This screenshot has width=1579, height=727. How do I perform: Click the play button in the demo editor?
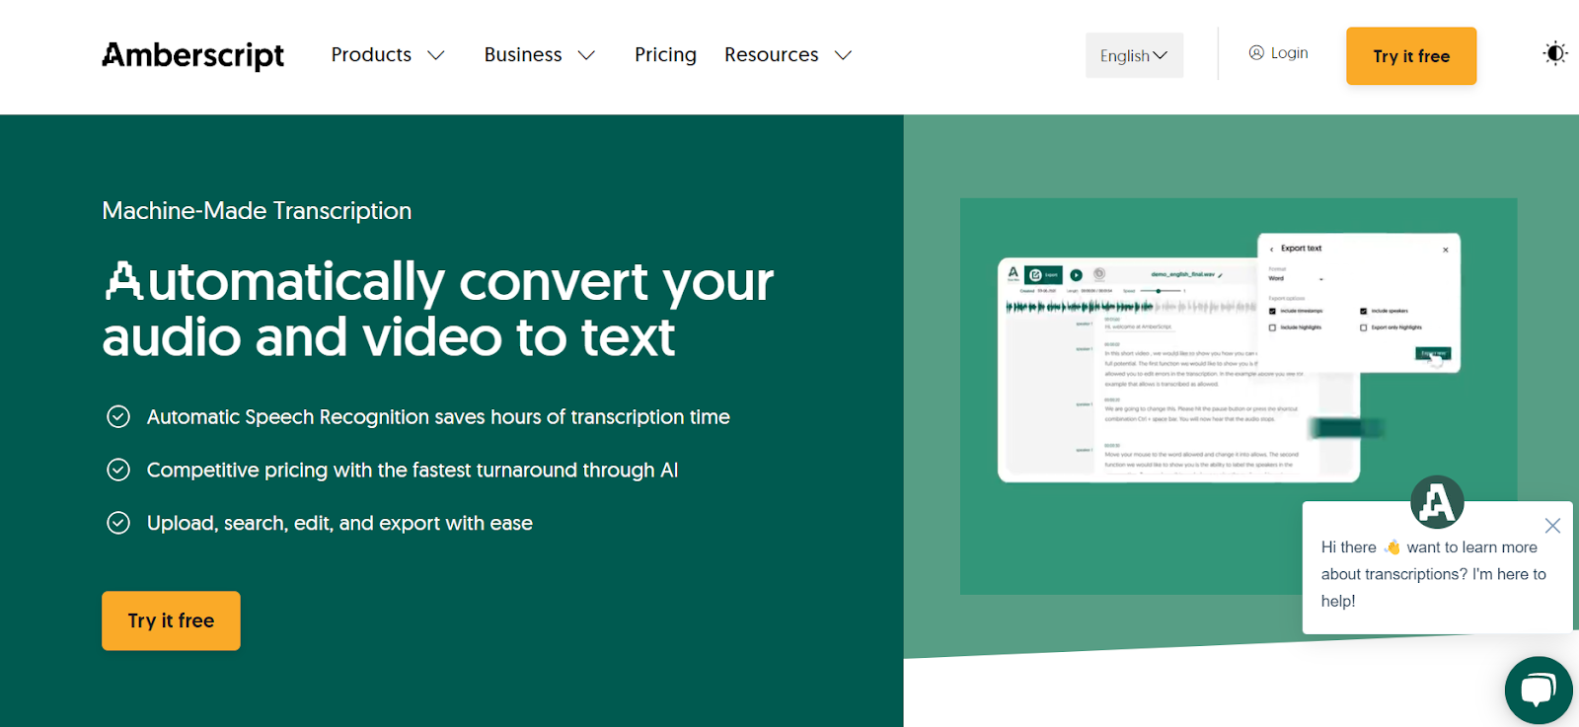pyautogui.click(x=1077, y=275)
